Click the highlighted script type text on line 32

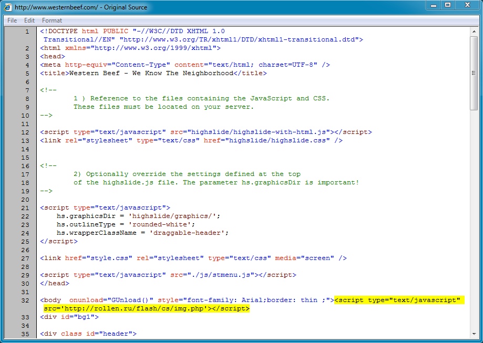tap(398, 300)
